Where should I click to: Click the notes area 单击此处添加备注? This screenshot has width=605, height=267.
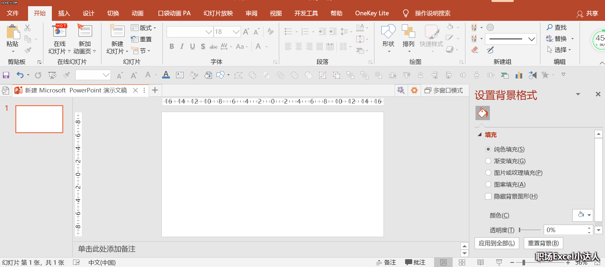(107, 249)
